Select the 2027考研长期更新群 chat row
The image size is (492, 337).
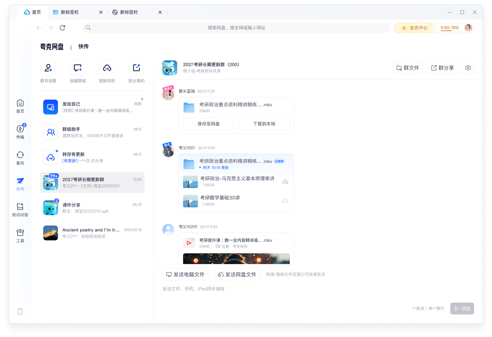92,183
